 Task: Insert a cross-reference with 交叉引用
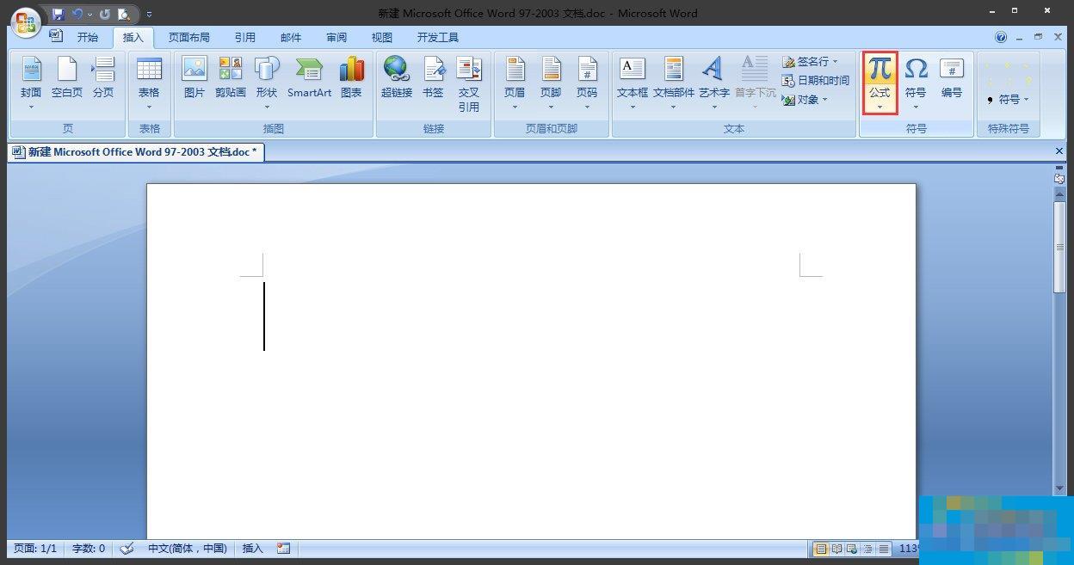469,84
